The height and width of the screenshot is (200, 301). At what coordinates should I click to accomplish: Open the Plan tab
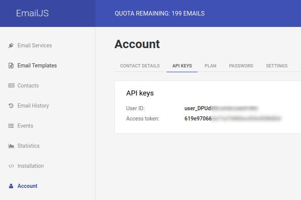pos(211,66)
